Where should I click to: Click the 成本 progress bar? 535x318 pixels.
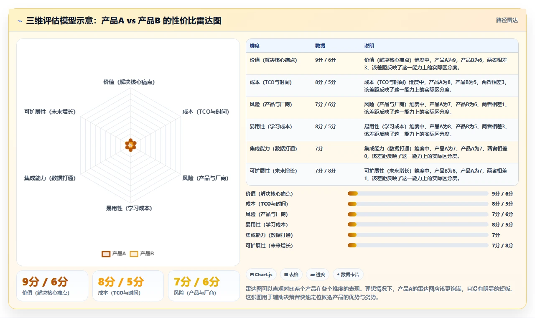coord(418,204)
